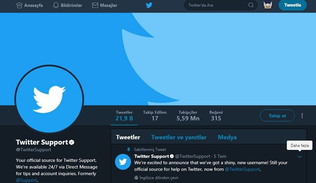Viewport: 316px width, 183px height.
Task: Expand the pinned tweet chevron menu
Action: pyautogui.click(x=299, y=157)
